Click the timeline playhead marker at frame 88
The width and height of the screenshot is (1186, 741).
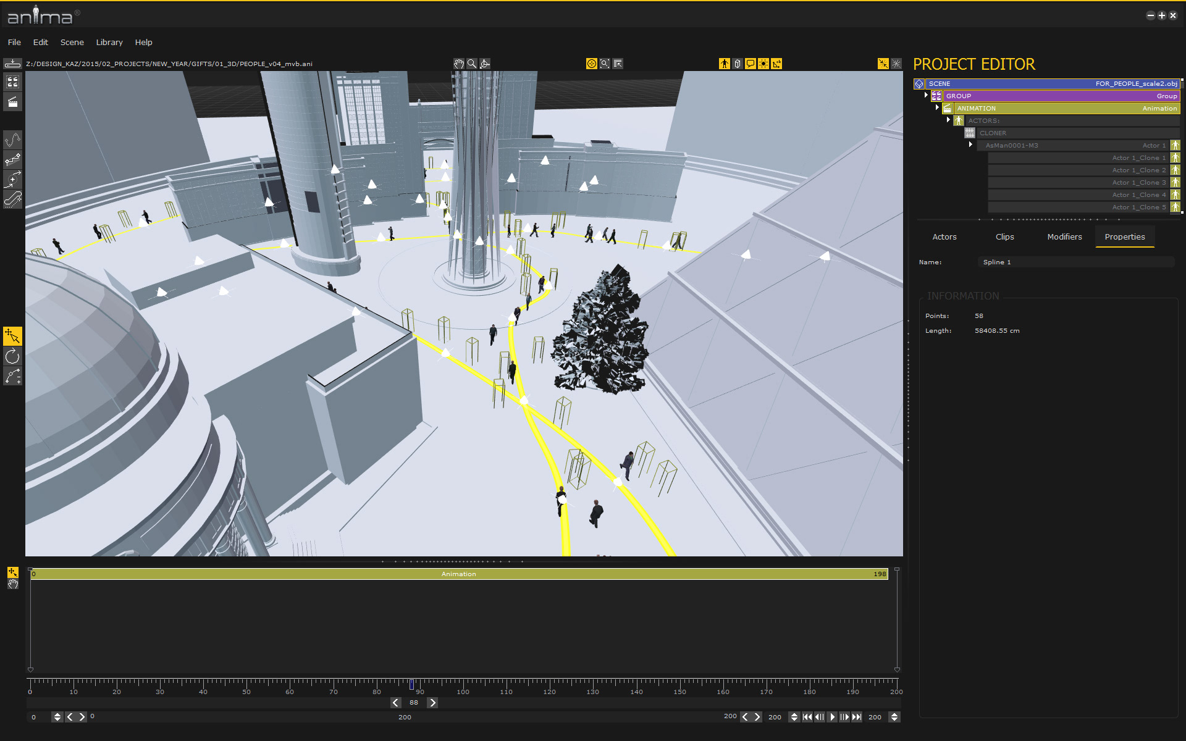[412, 684]
